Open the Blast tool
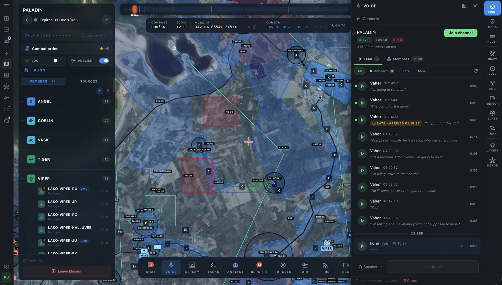The image size is (502, 285). (492, 115)
